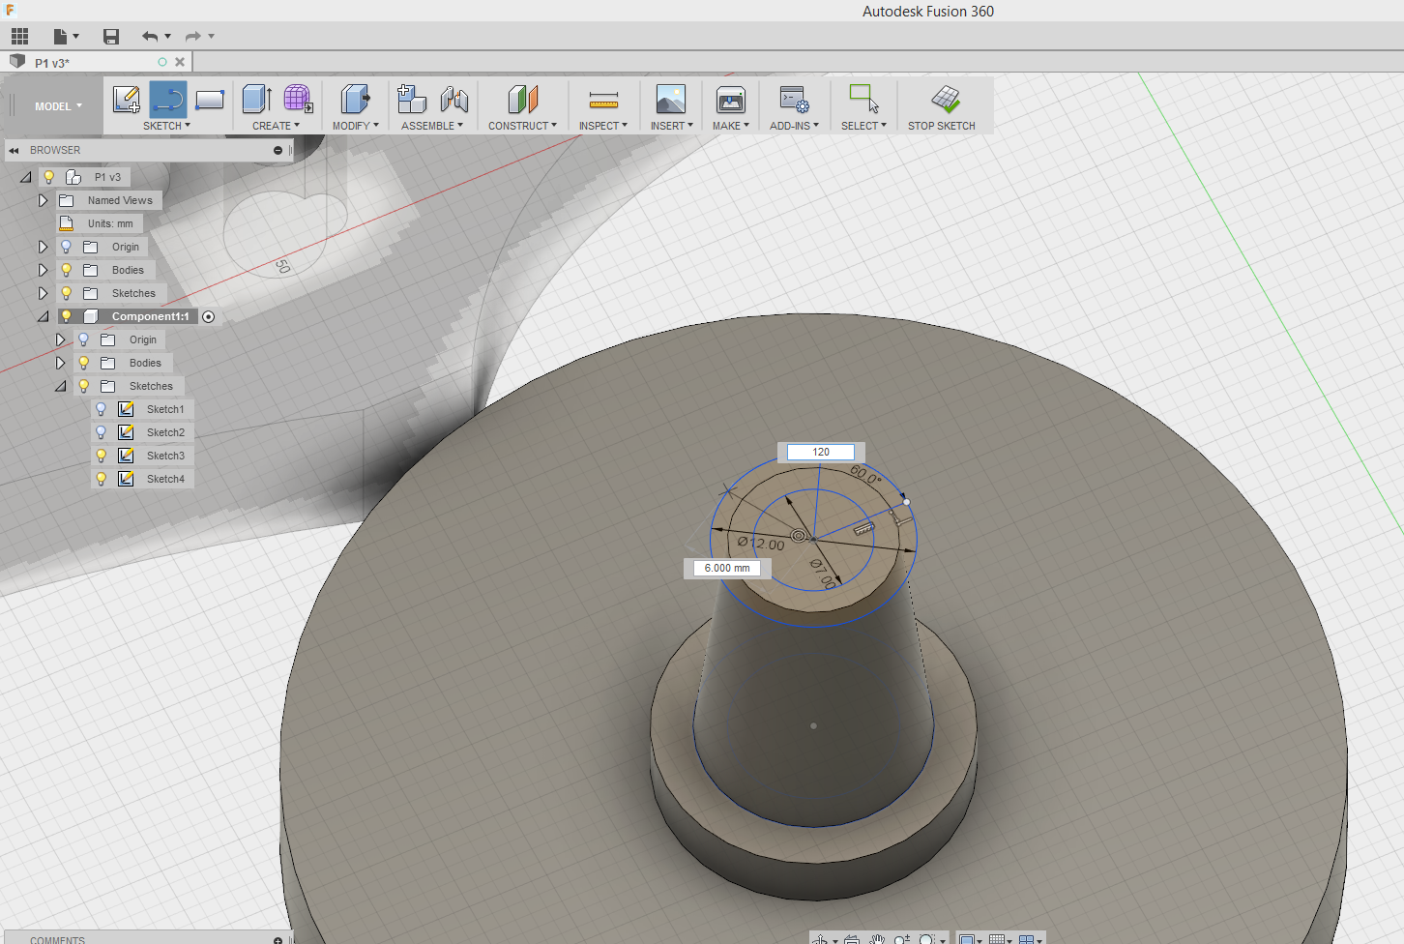Switch to the P1 v3* document tab

pos(52,63)
